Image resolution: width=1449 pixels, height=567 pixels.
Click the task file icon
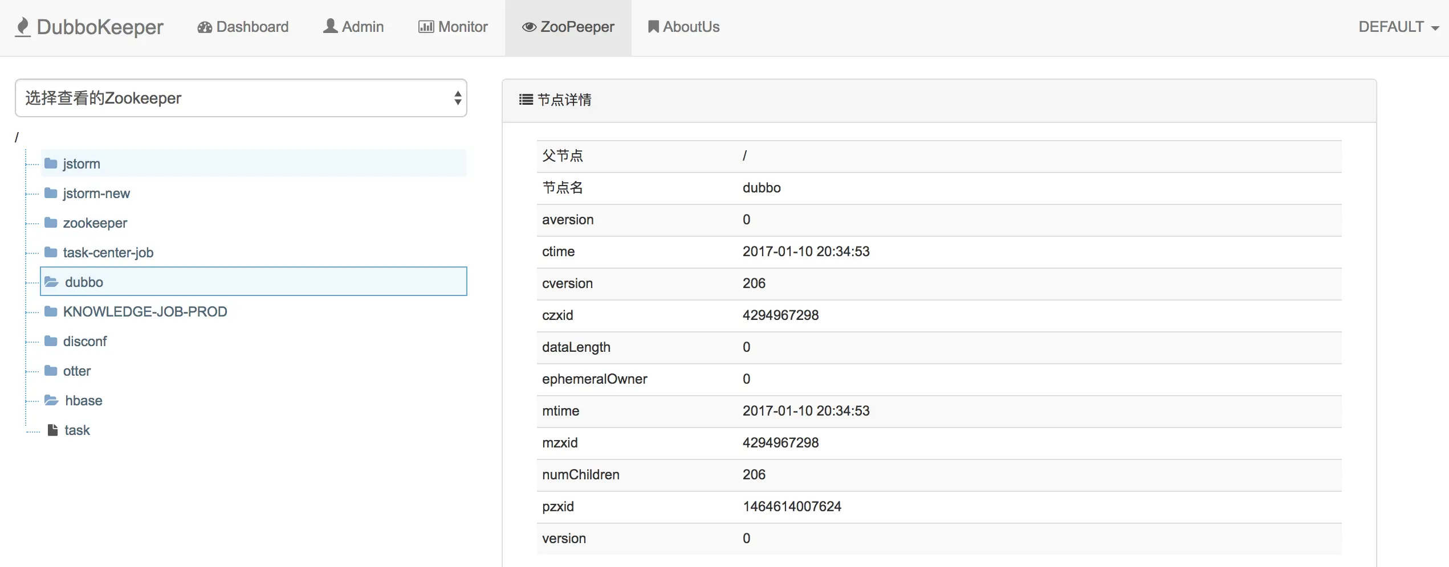(52, 430)
